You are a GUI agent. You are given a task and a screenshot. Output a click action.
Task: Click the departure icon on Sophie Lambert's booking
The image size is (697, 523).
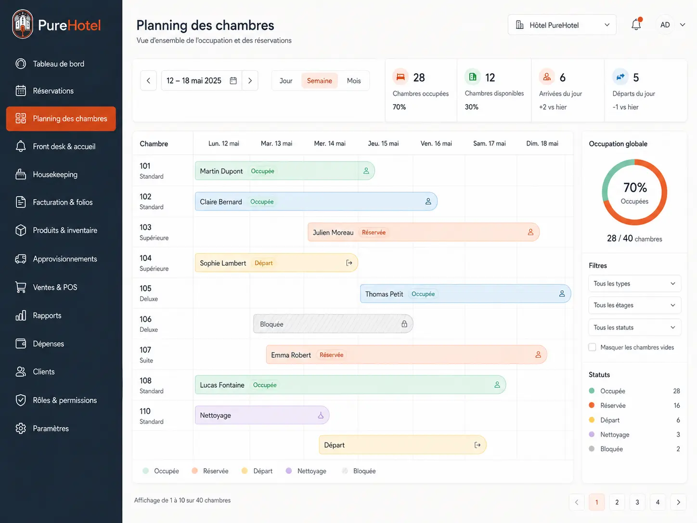click(x=349, y=263)
